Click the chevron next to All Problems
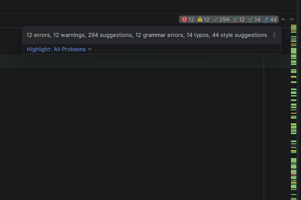The width and height of the screenshot is (301, 200). click(90, 49)
